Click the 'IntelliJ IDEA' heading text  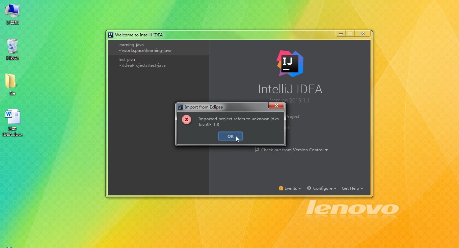(x=290, y=89)
